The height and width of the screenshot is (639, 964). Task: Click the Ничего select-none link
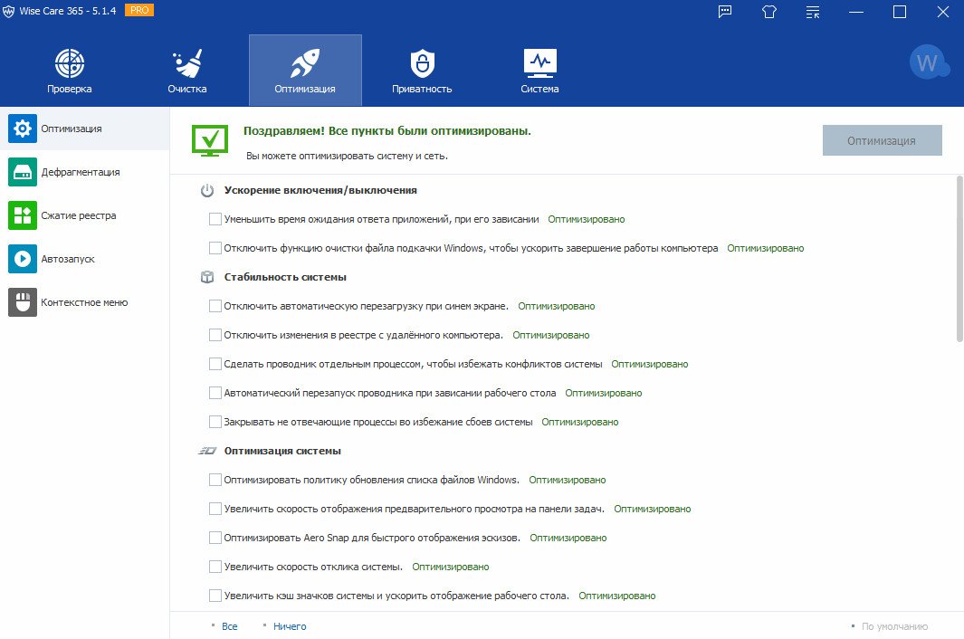point(290,626)
